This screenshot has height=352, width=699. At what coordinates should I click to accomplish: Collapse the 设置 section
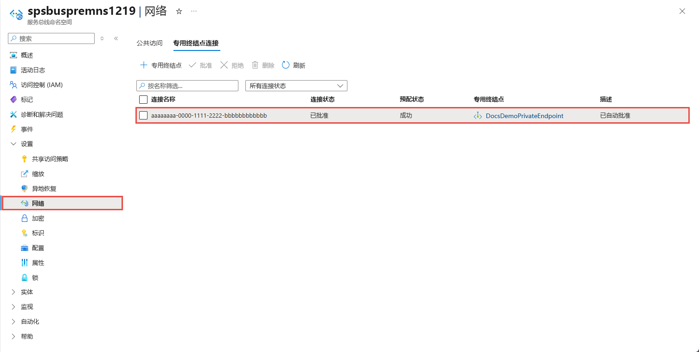click(x=13, y=144)
